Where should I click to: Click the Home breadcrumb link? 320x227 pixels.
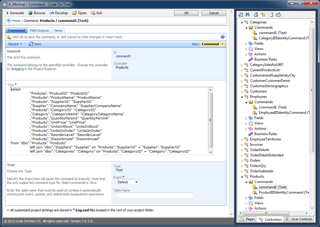[16, 21]
